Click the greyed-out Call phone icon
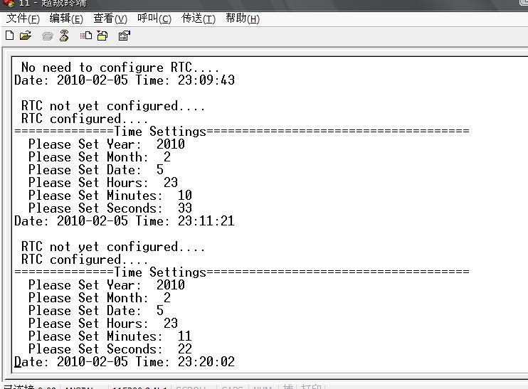 [48, 36]
